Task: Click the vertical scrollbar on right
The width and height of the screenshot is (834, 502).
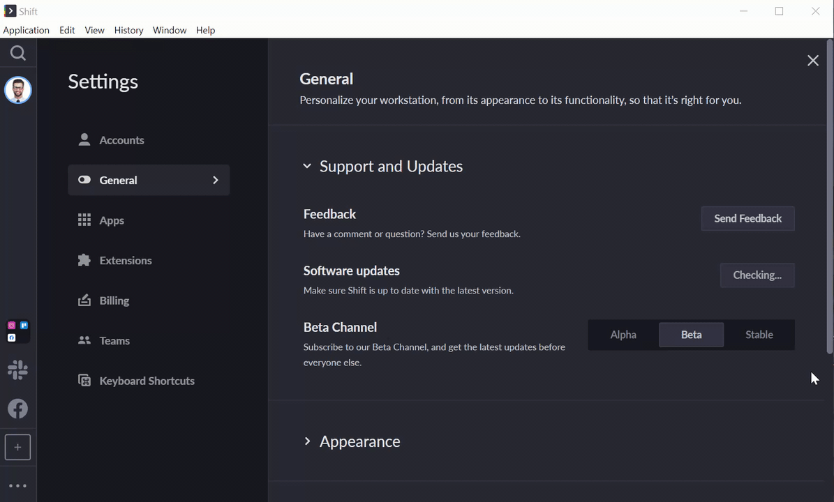Action: pyautogui.click(x=829, y=195)
